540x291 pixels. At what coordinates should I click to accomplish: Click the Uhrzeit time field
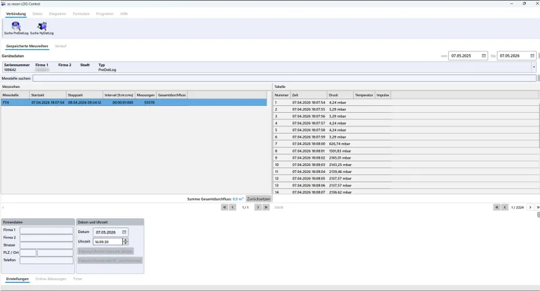[108, 242]
